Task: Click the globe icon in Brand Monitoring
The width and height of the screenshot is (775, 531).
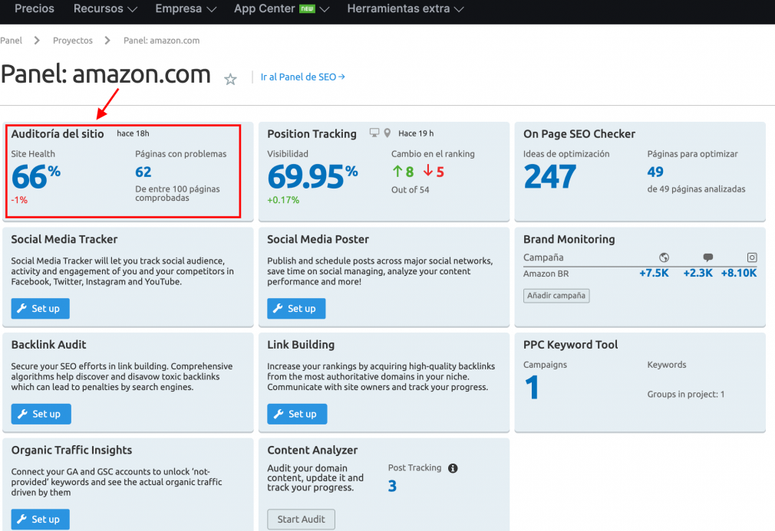Action: pyautogui.click(x=664, y=257)
